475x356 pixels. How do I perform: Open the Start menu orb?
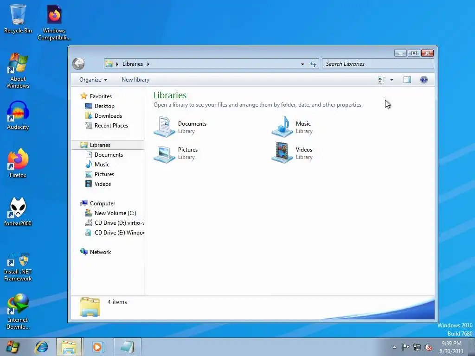13,347
